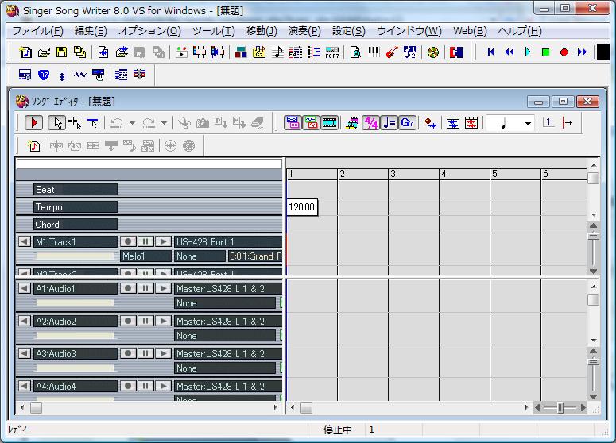Click the redo arrow in Song Editor

coord(149,123)
